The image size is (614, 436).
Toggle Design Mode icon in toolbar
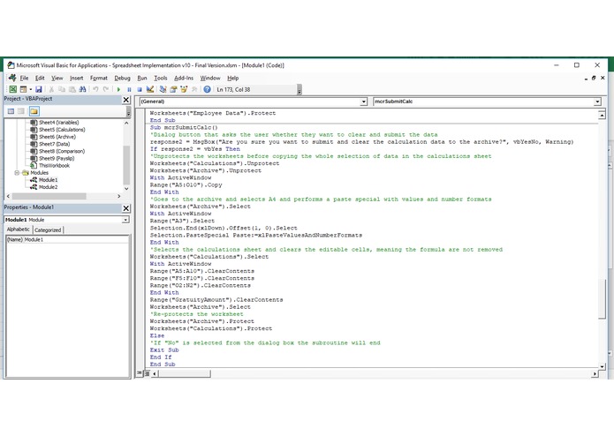(x=150, y=89)
